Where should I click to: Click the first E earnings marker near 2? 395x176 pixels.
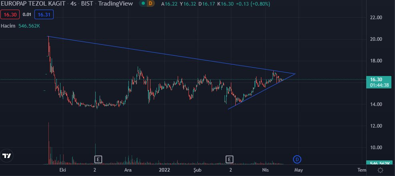pos(98,159)
